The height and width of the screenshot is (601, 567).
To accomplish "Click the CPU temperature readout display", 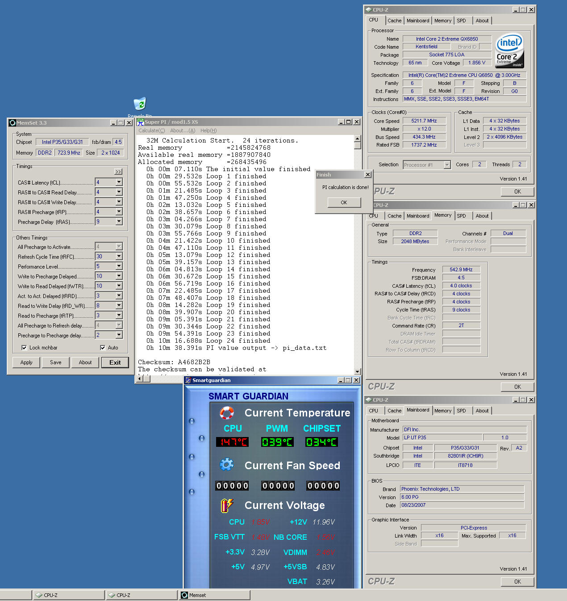I will [232, 442].
